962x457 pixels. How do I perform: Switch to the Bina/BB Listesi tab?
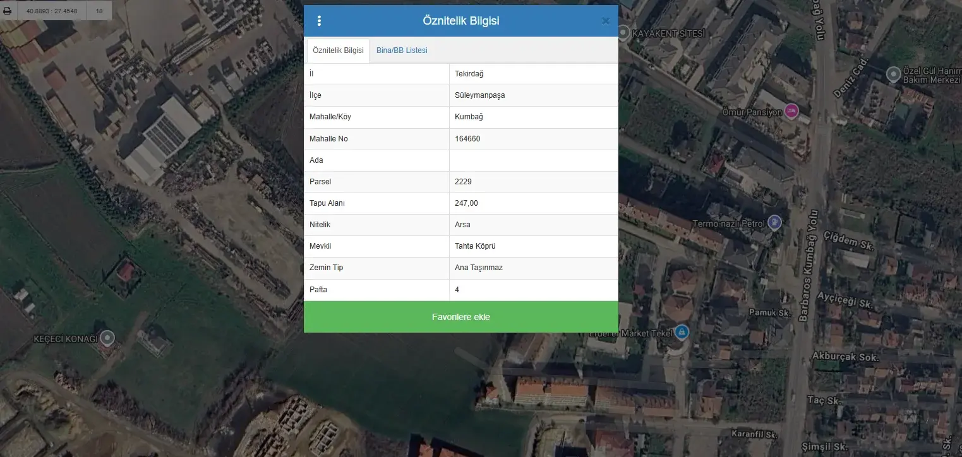point(402,50)
